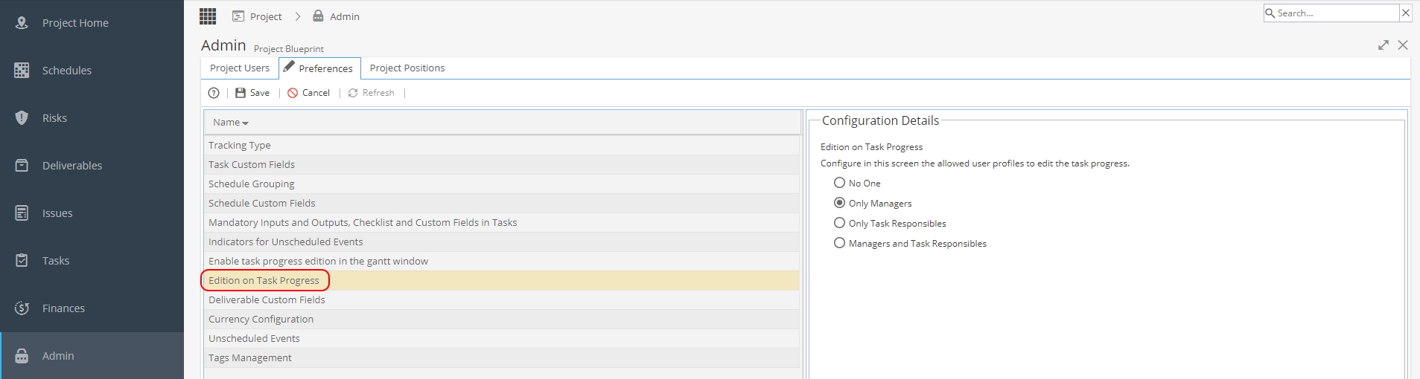This screenshot has width=1420, height=379.
Task: Click the Project Home sidebar icon
Action: tap(22, 23)
